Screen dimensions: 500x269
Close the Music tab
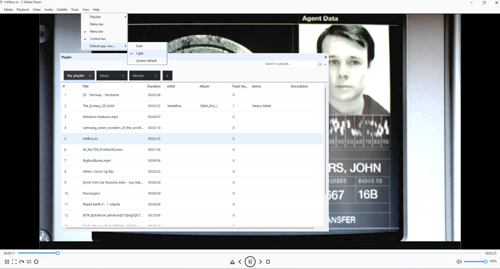123,76
